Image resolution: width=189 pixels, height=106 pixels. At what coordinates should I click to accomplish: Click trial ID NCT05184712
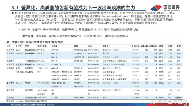tap(94, 83)
